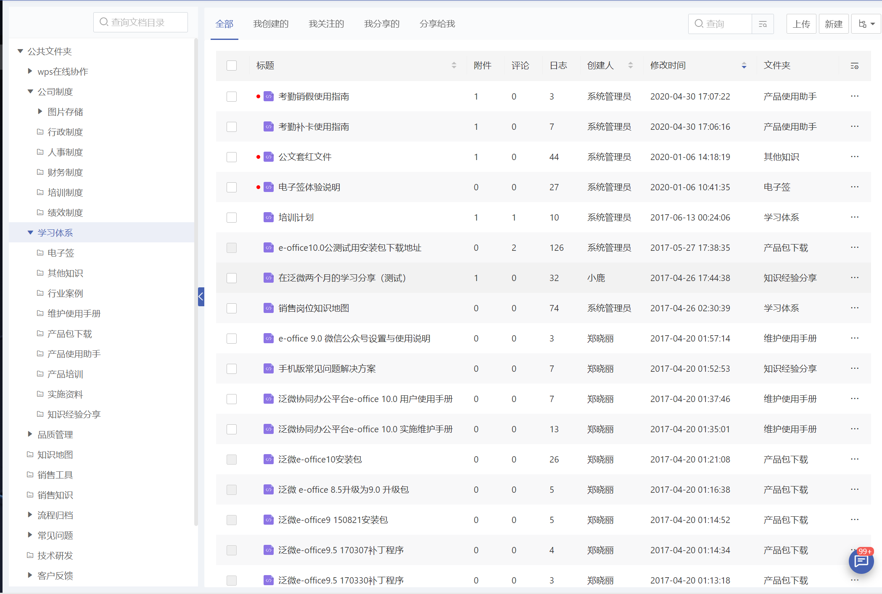Open document 泛微协同办公平台e-office 10.0 实施维护手册
This screenshot has height=594, width=882.
coord(365,429)
